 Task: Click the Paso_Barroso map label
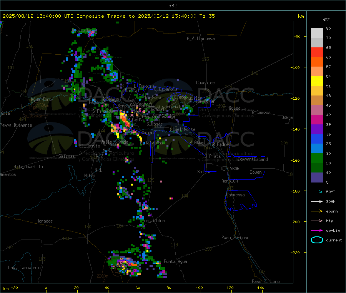tap(235, 238)
